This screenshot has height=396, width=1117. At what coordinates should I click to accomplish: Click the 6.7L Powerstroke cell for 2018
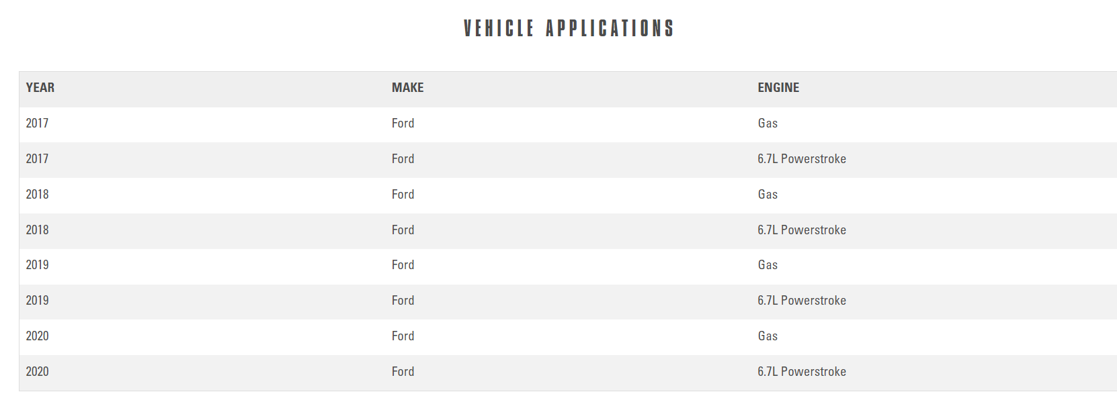[801, 230]
